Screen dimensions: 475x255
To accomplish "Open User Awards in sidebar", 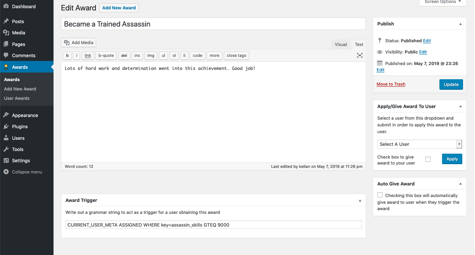I will coord(17,98).
